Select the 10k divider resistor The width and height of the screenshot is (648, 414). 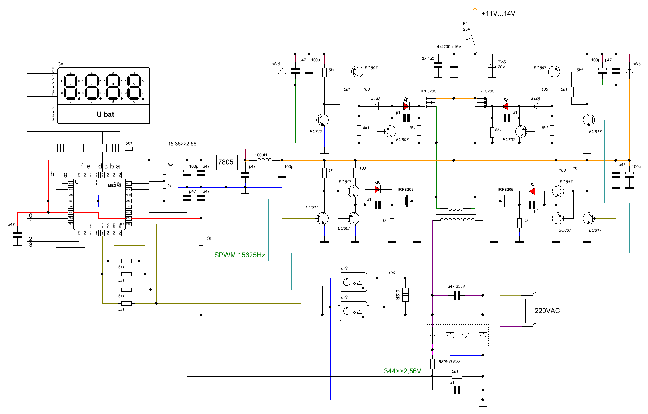(x=164, y=171)
